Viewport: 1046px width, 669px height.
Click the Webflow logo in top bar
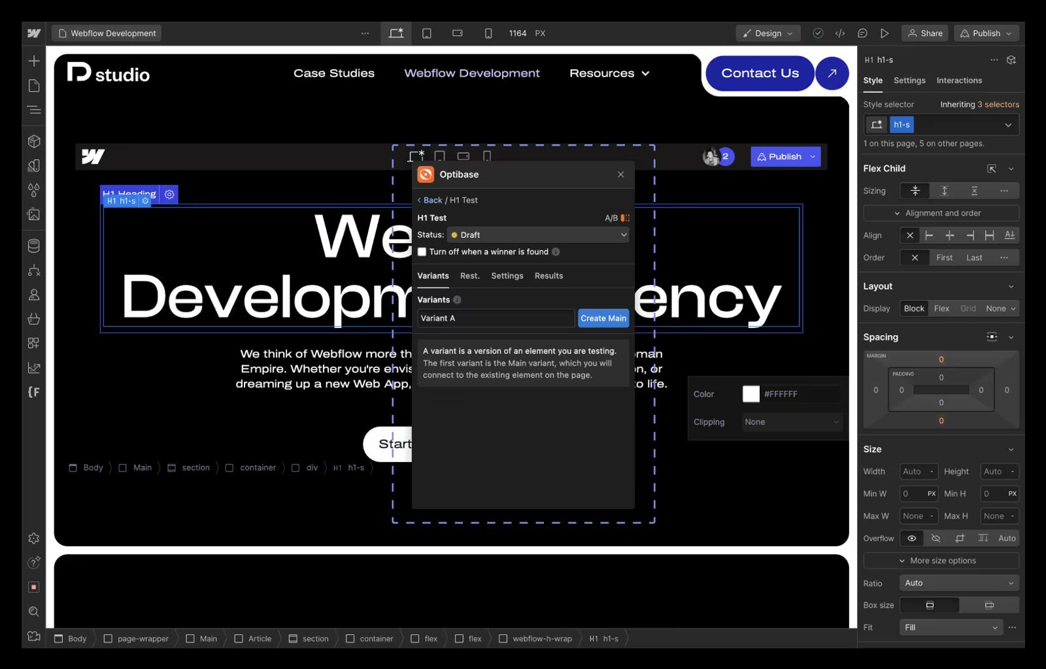coord(34,33)
